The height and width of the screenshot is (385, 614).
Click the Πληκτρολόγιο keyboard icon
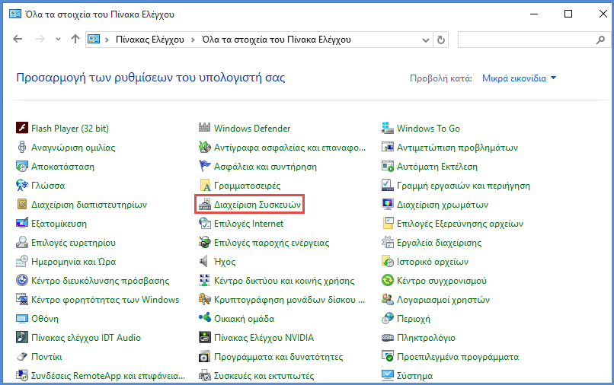pos(387,337)
